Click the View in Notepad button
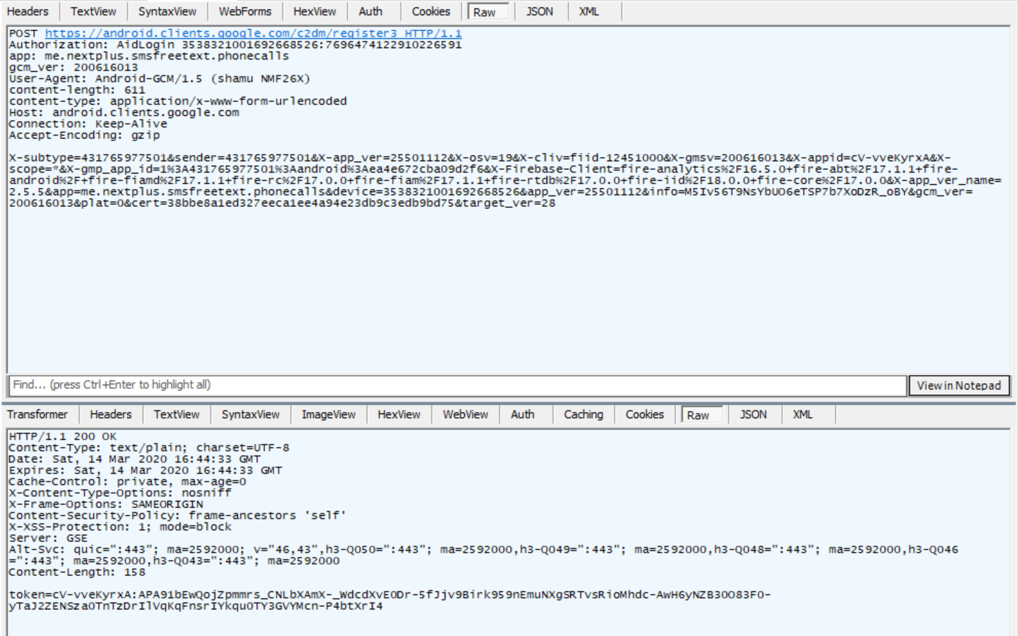Screen dimensions: 1018x636 (959, 386)
